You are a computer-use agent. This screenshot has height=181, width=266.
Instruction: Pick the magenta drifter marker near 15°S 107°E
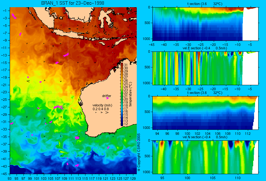pos(57,63)
